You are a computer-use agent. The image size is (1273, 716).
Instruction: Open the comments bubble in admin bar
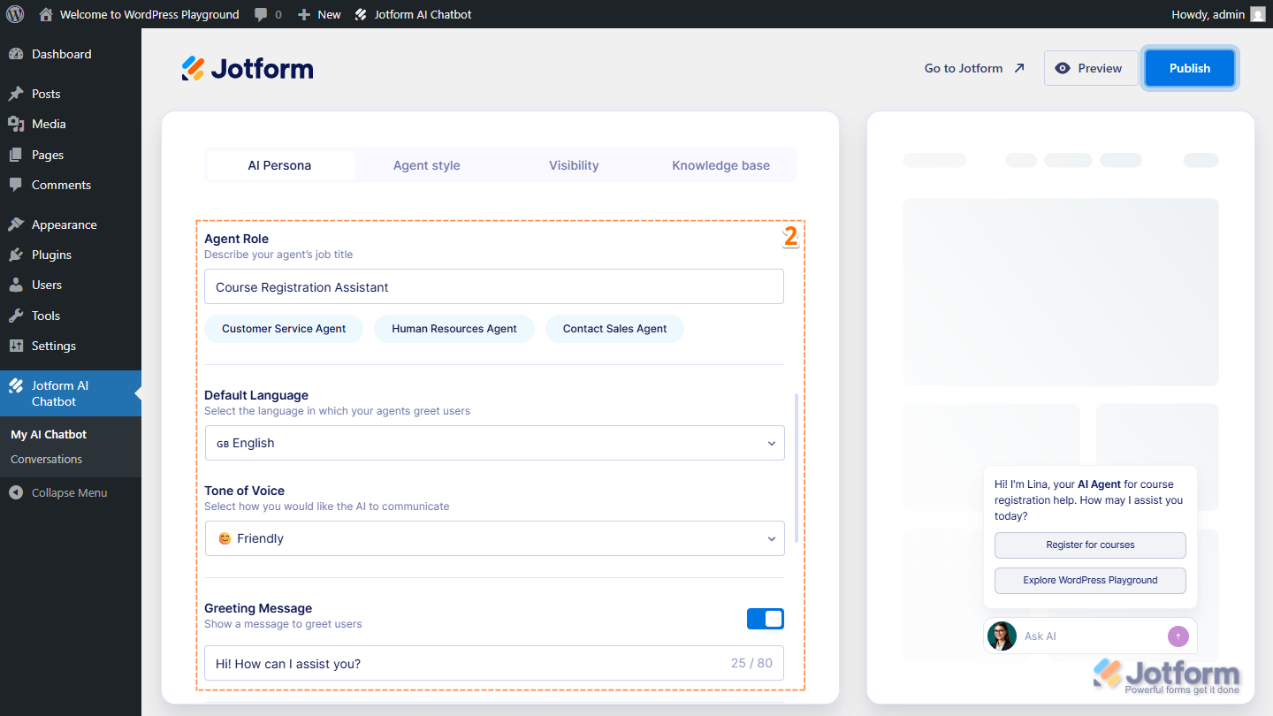261,15
